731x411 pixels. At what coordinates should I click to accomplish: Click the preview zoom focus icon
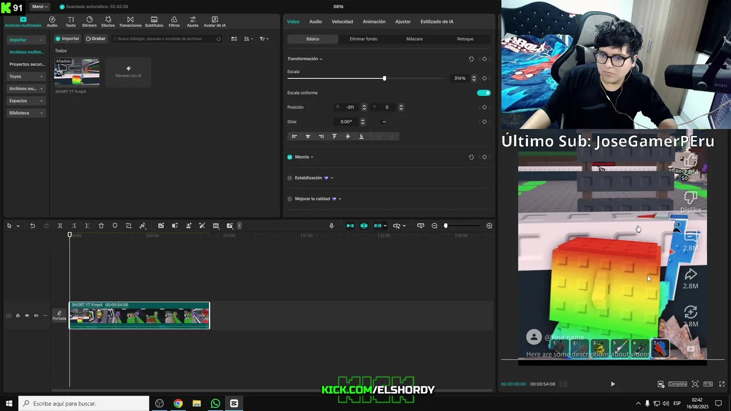695,384
